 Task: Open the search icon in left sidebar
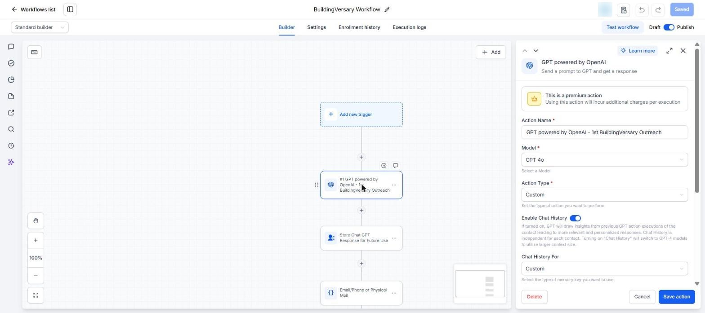(x=11, y=129)
